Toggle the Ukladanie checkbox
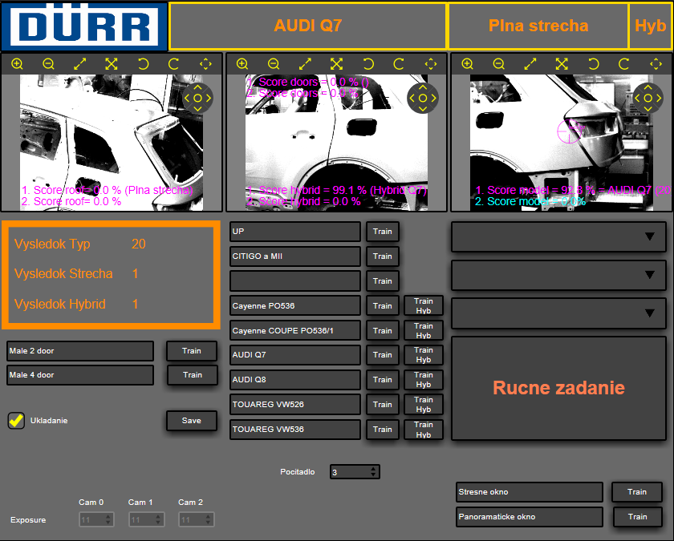 point(16,420)
